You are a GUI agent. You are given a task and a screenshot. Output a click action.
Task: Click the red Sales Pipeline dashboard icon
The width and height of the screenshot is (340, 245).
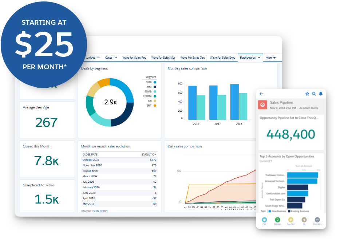point(262,105)
